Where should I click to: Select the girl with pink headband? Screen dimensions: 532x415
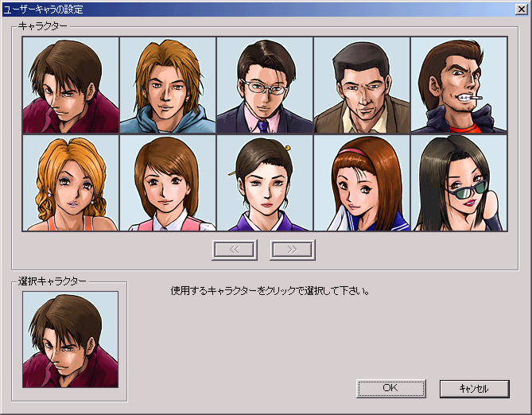pyautogui.click(x=362, y=183)
